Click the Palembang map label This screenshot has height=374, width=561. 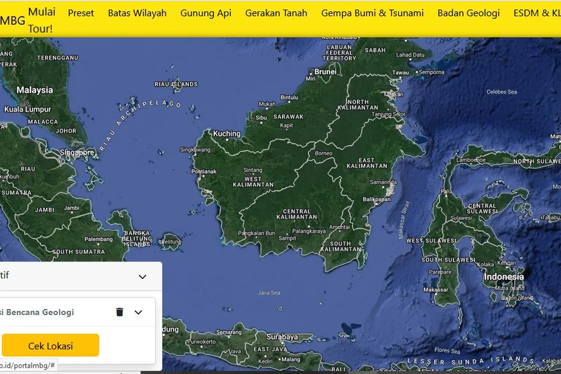(99, 239)
